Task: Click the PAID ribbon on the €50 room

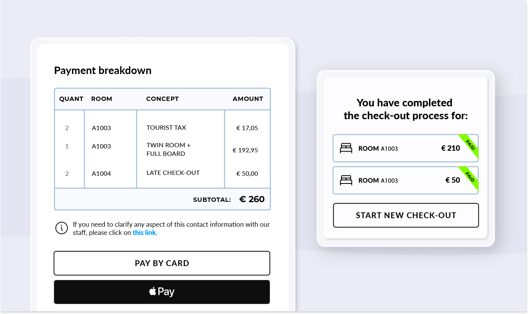Action: [x=470, y=176]
